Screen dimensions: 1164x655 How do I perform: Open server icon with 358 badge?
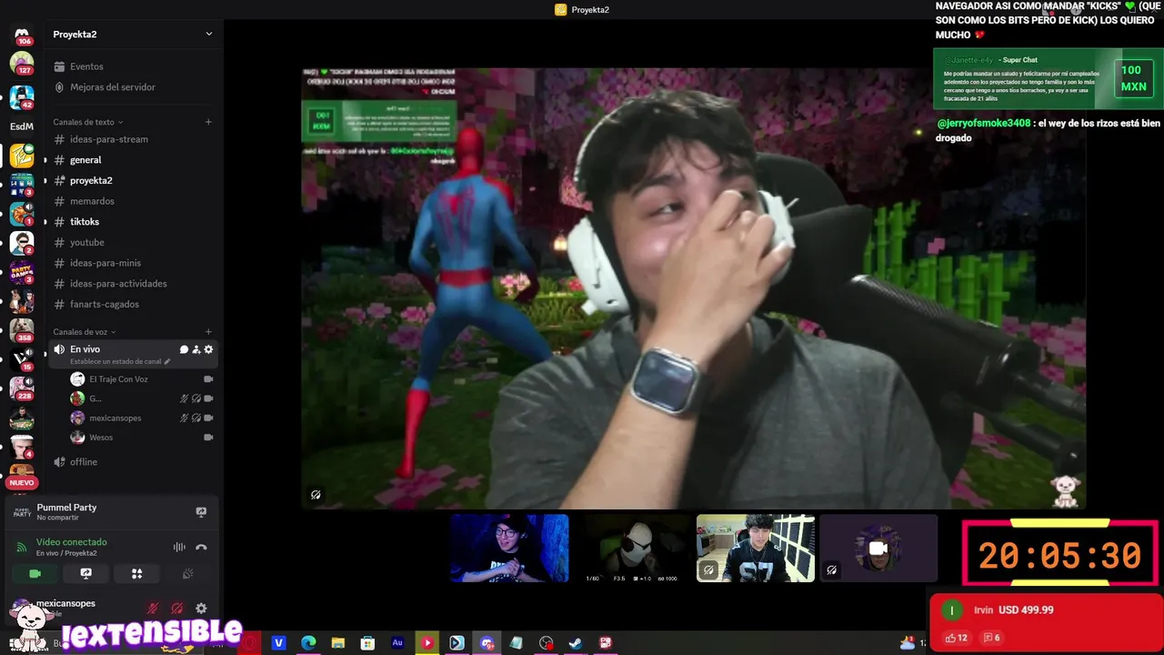22,329
